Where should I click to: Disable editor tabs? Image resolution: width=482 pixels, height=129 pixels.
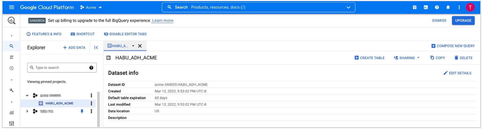point(125,34)
